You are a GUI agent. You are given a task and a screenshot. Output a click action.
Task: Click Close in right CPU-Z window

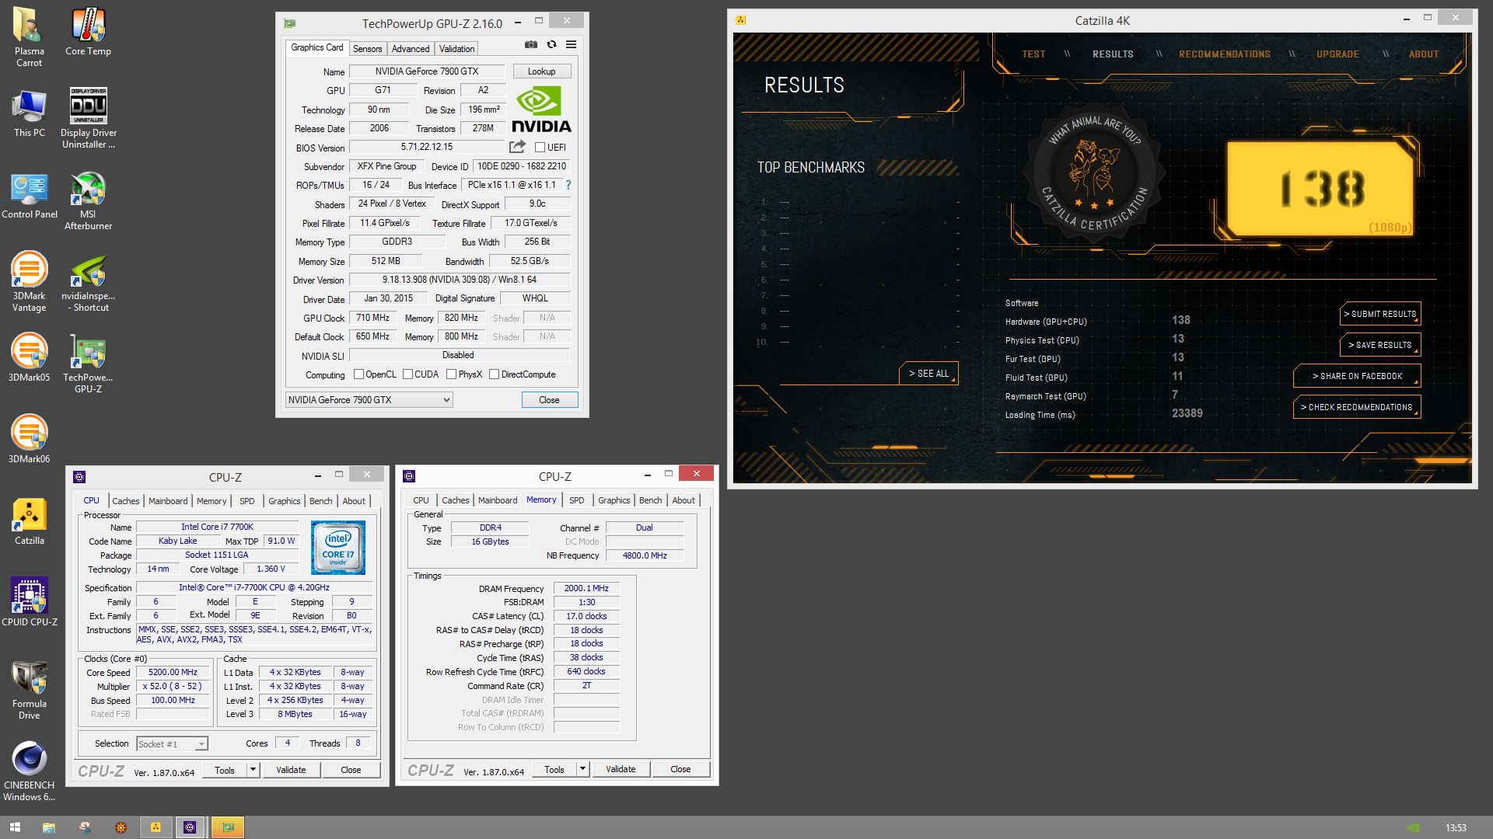click(x=680, y=768)
